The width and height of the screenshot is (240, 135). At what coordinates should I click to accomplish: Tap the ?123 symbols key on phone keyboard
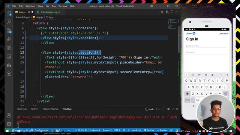coord(187,100)
